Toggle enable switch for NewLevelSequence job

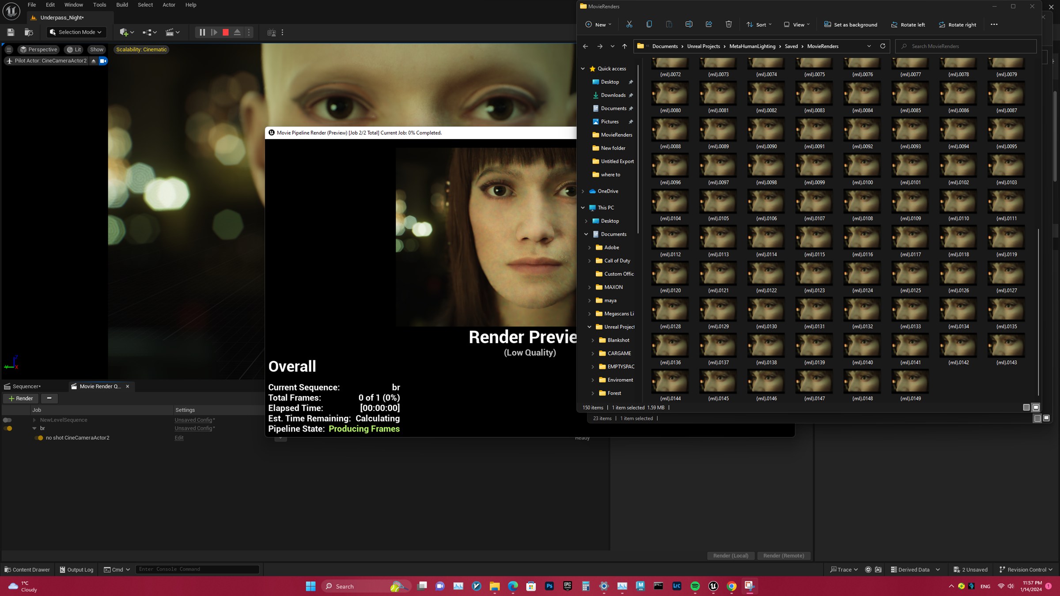8,420
